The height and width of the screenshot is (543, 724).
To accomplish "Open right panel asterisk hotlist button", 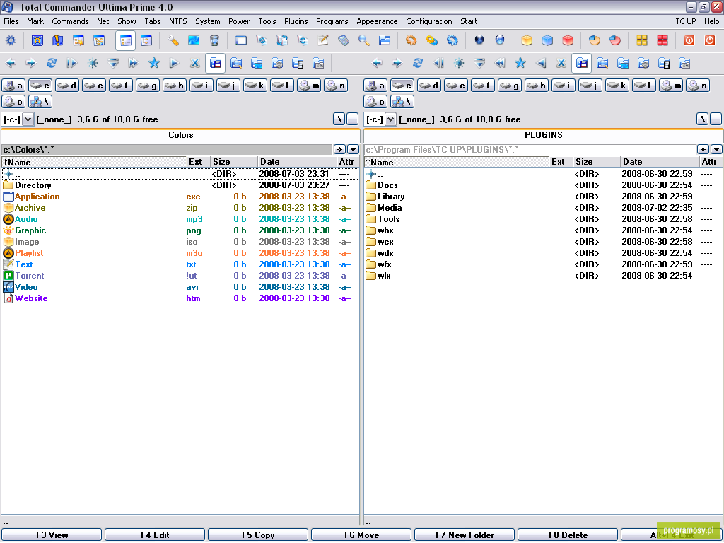I will click(703, 150).
